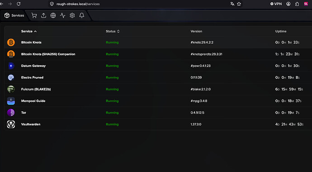The width and height of the screenshot is (312, 172).
Task: Open the Bitcoin Knots service name
Action: pos(31,43)
